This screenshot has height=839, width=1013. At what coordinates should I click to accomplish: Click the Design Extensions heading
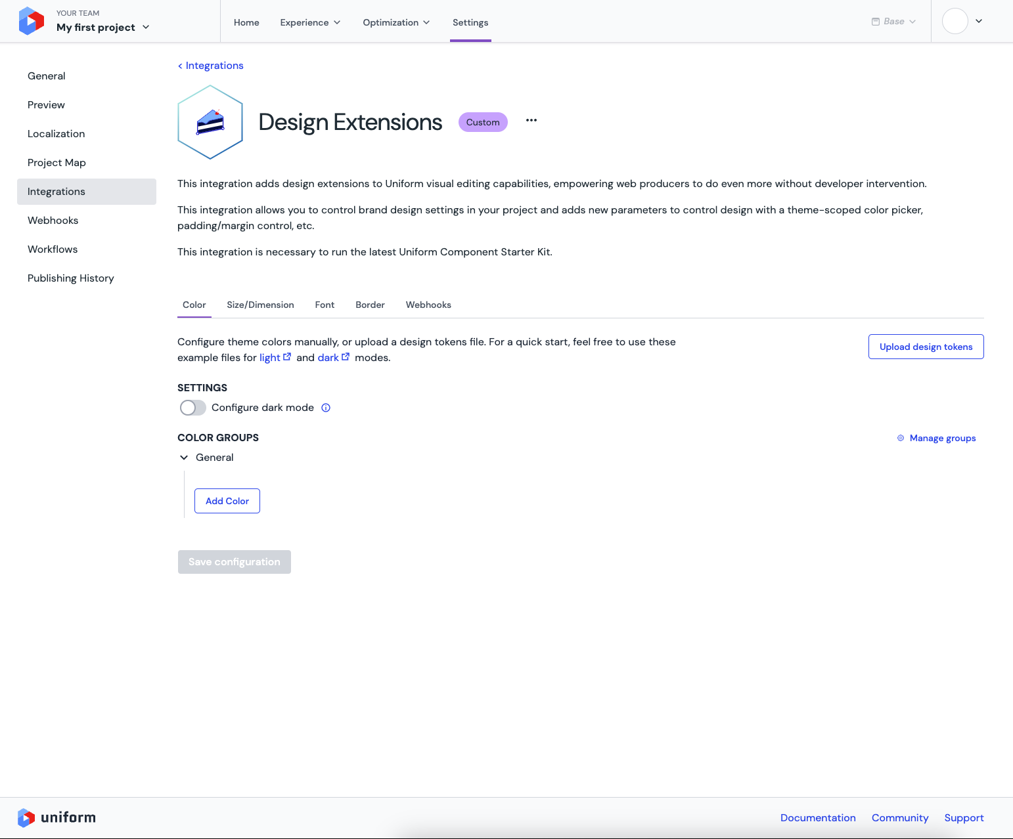[x=350, y=122]
